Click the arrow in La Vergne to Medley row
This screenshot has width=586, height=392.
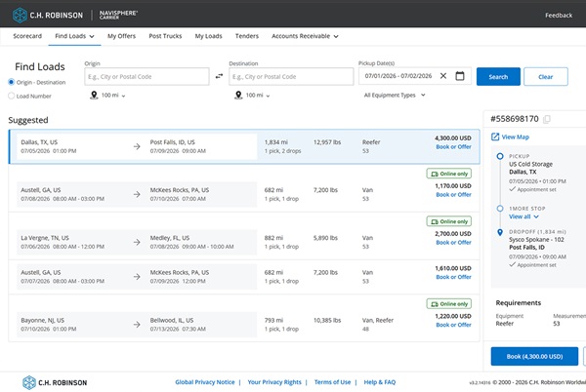point(137,242)
